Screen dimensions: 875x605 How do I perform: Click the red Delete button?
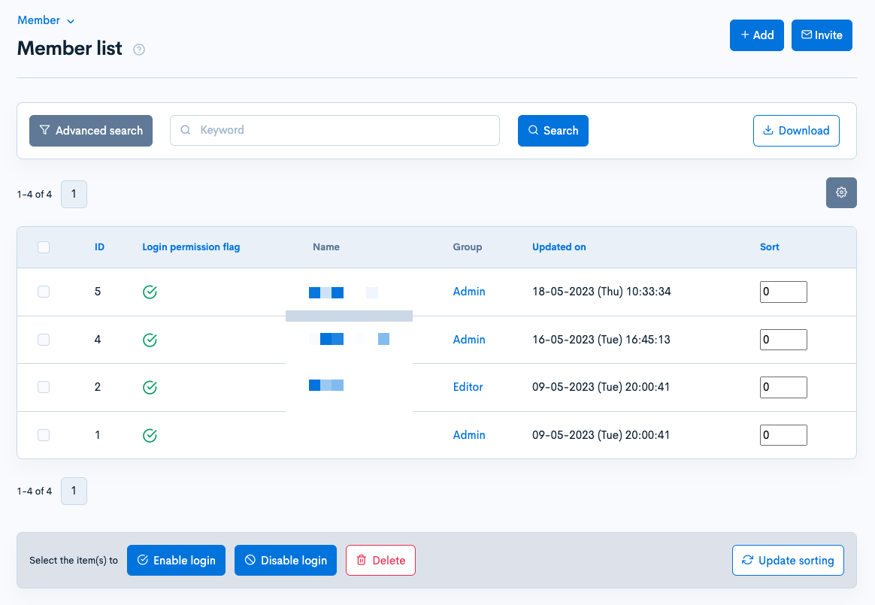(380, 561)
